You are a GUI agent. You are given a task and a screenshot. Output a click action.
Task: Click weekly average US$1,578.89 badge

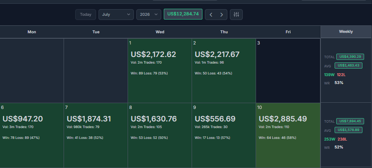(348, 130)
